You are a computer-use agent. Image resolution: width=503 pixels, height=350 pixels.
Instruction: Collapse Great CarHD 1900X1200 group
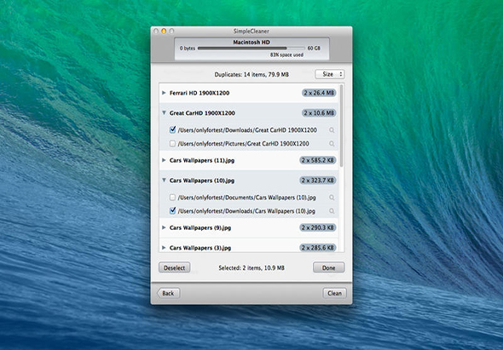pos(164,112)
